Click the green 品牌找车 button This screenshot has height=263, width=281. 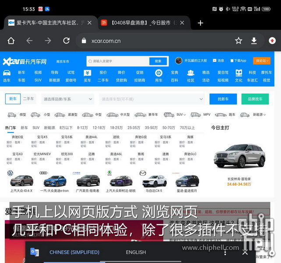click(255, 99)
